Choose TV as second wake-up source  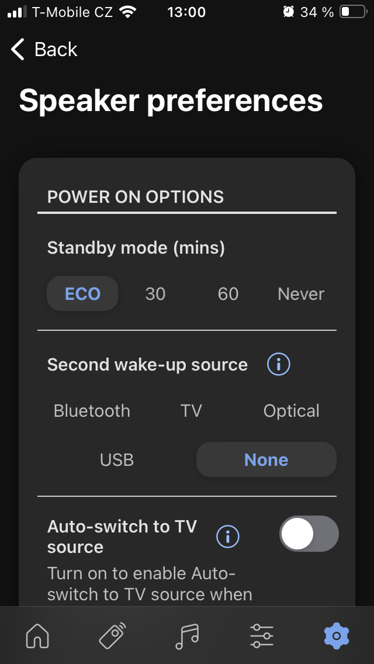[191, 411]
